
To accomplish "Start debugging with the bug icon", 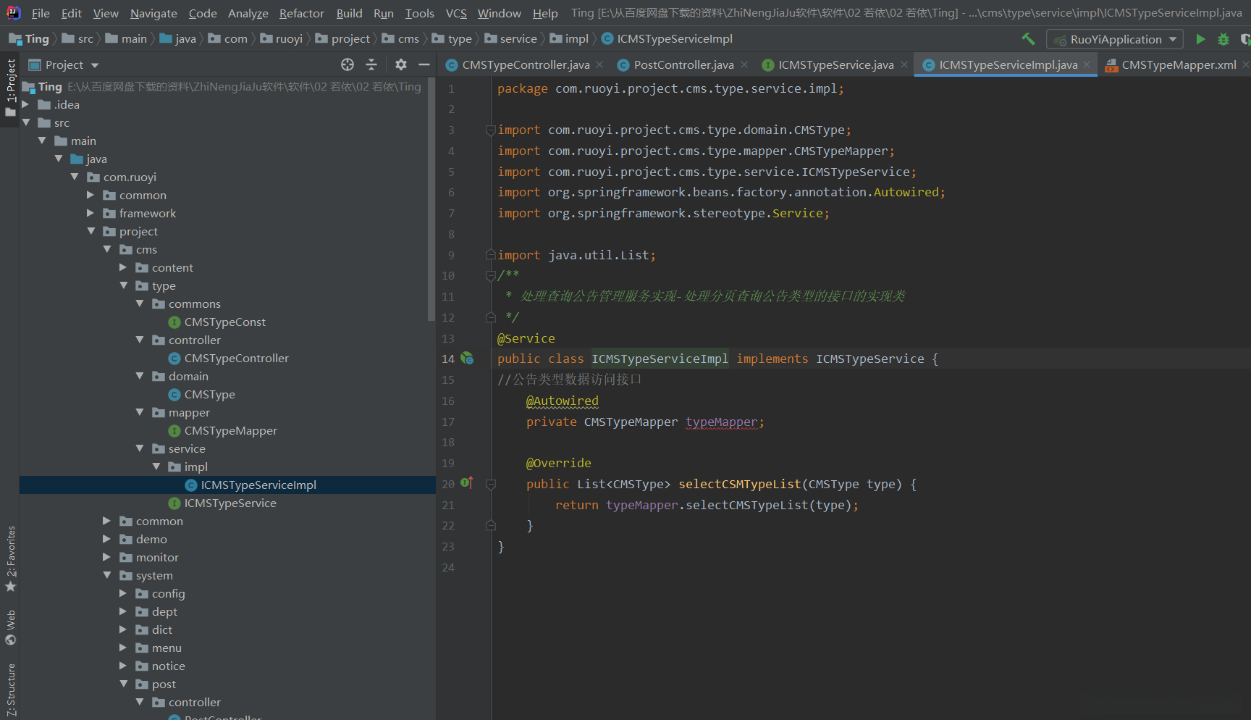I will tap(1223, 39).
